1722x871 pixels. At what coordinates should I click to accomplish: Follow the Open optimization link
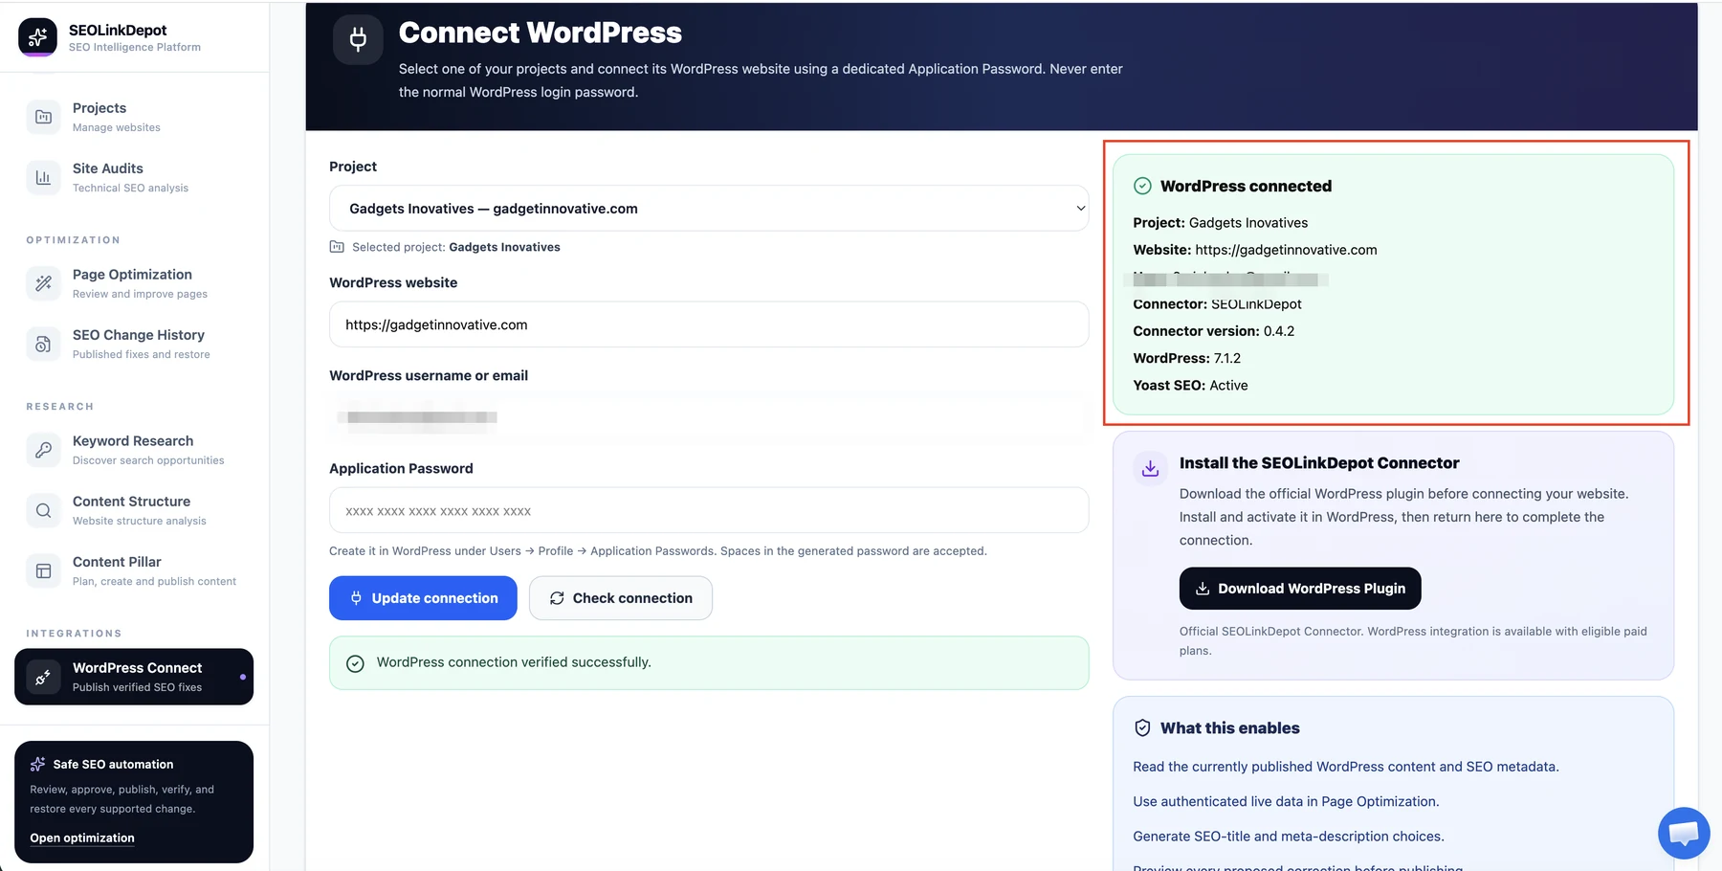pos(82,838)
